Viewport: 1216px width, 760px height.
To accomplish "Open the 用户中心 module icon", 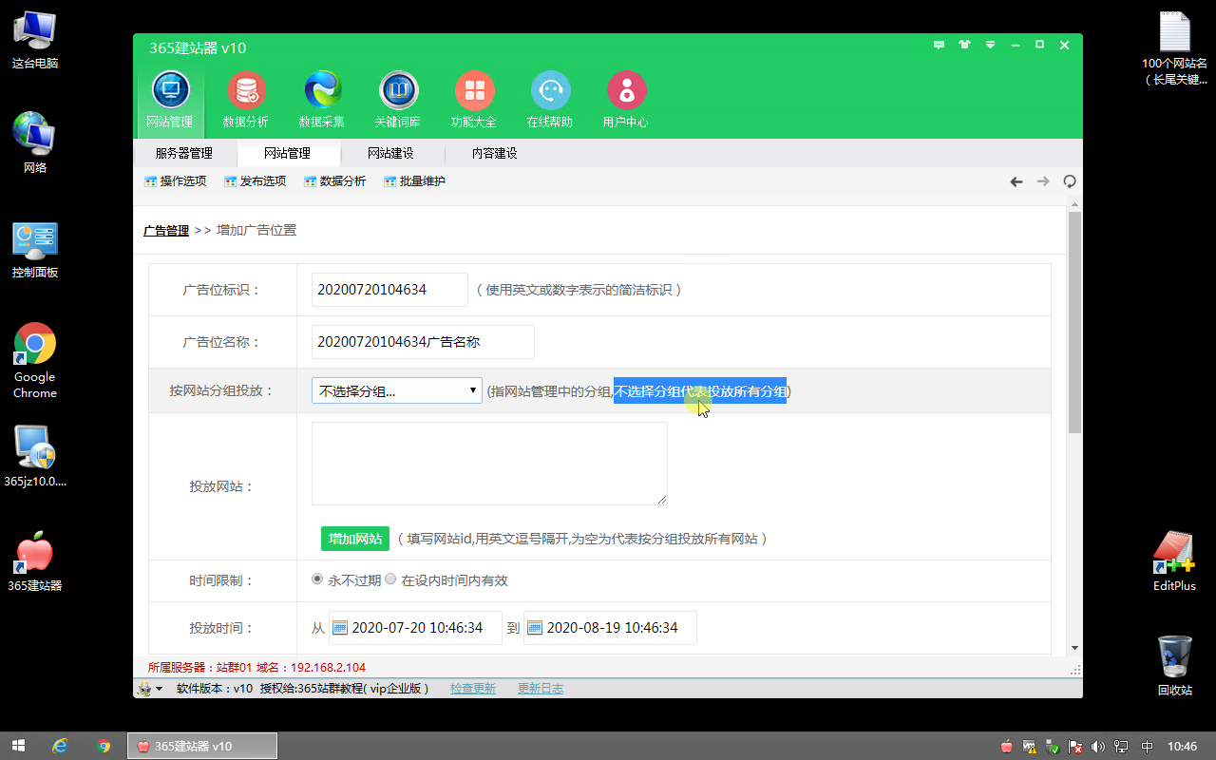I will [626, 100].
